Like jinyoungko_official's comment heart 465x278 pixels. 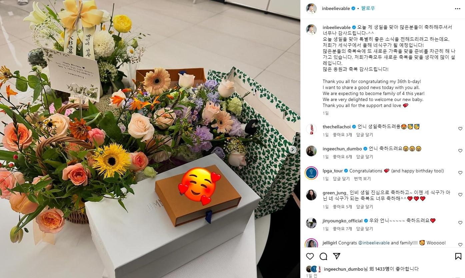(x=460, y=223)
